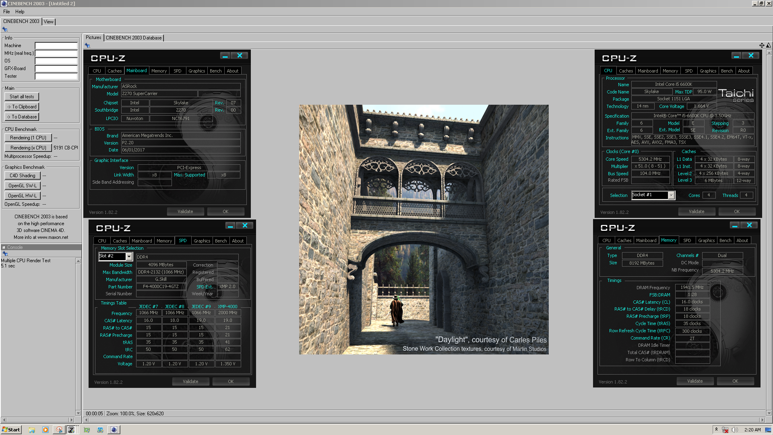Close the Memory CPU-Z window
Viewport: 773px width, 435px height.
click(749, 225)
